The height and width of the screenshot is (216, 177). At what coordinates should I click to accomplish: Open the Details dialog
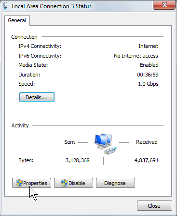(x=37, y=97)
